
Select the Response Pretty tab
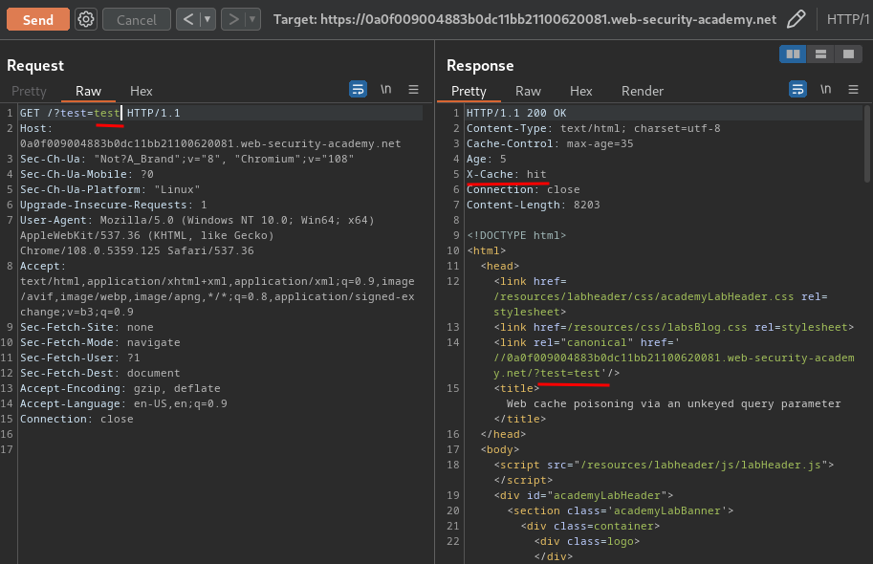pos(469,91)
